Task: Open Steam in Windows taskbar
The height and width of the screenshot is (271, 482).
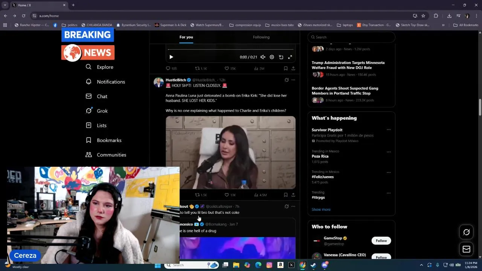Action: pos(313,265)
